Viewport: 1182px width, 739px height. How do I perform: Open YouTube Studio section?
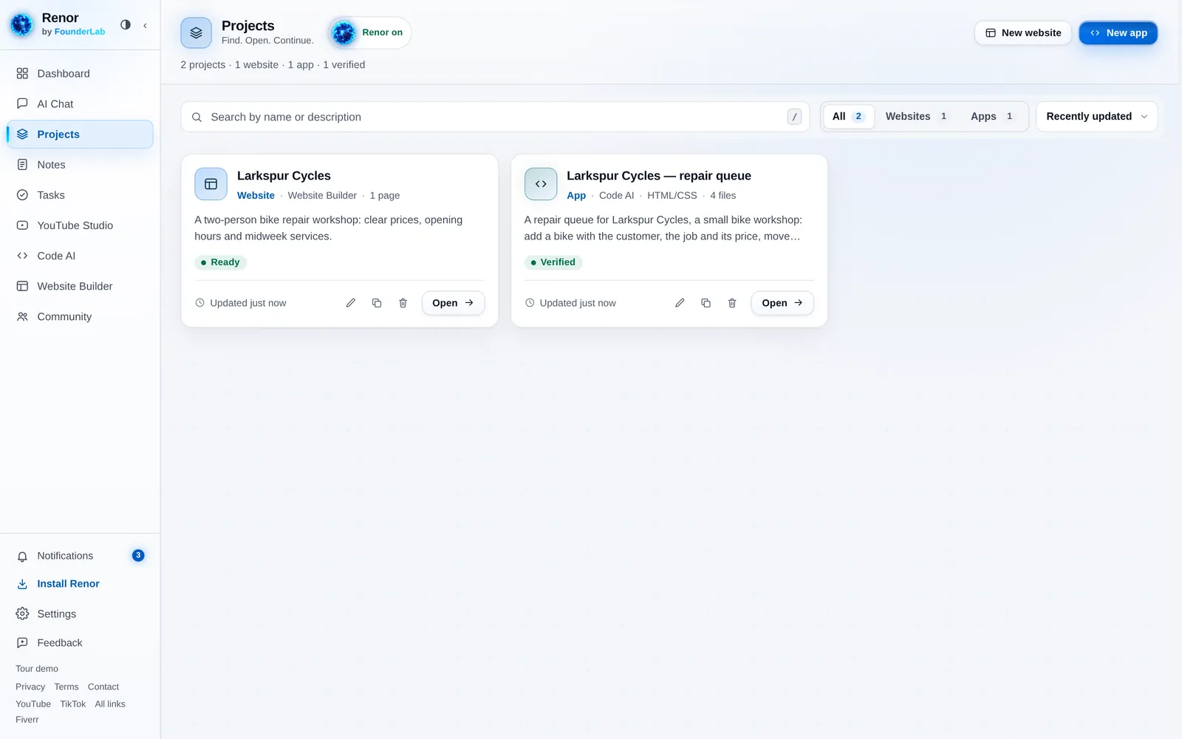[80, 225]
